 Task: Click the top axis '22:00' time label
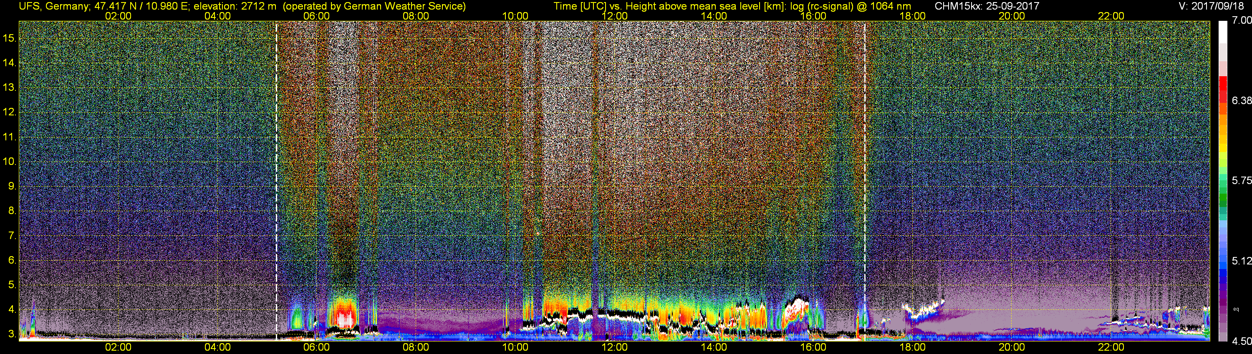pos(1111,16)
